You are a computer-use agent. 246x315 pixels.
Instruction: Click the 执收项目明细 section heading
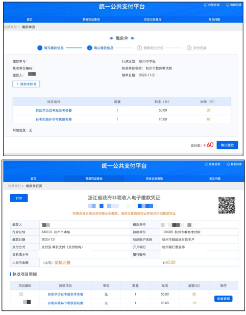[x=24, y=274]
